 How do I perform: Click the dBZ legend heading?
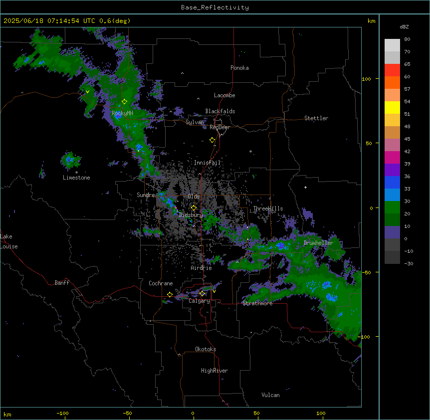pyautogui.click(x=404, y=26)
